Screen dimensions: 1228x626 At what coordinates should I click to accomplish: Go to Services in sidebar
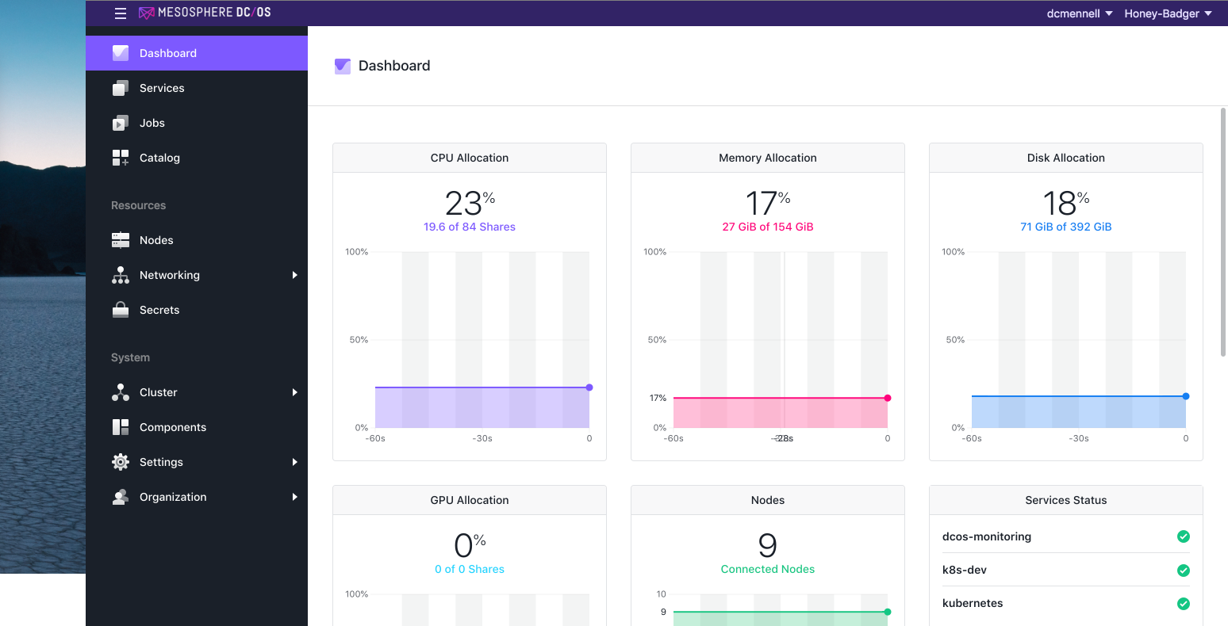click(197, 88)
